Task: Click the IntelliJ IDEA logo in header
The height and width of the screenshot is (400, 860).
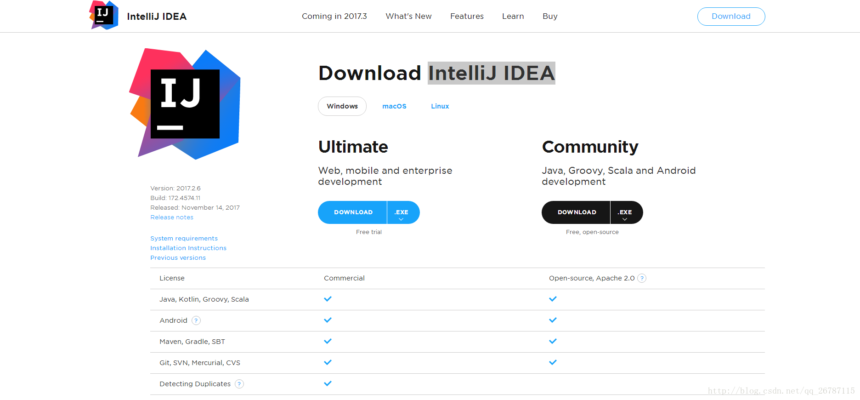Action: [104, 15]
